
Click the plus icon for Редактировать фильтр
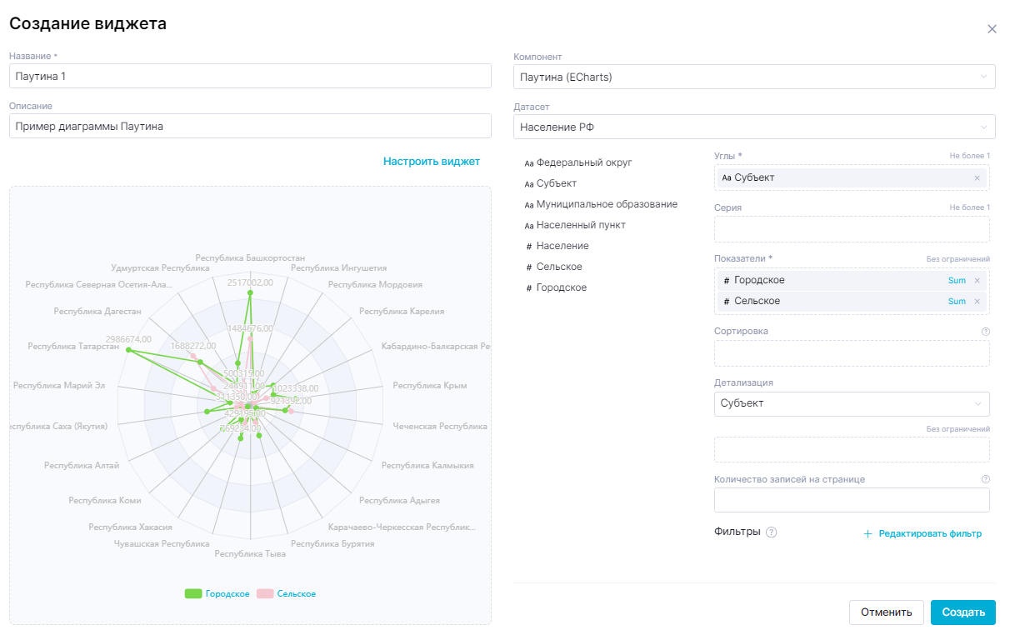tap(867, 533)
